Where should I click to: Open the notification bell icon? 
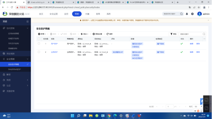point(187,14)
